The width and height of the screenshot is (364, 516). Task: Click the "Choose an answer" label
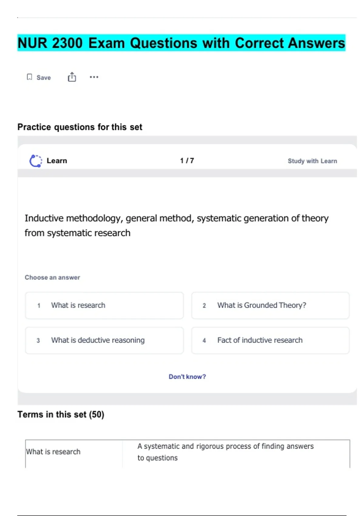[x=52, y=277]
